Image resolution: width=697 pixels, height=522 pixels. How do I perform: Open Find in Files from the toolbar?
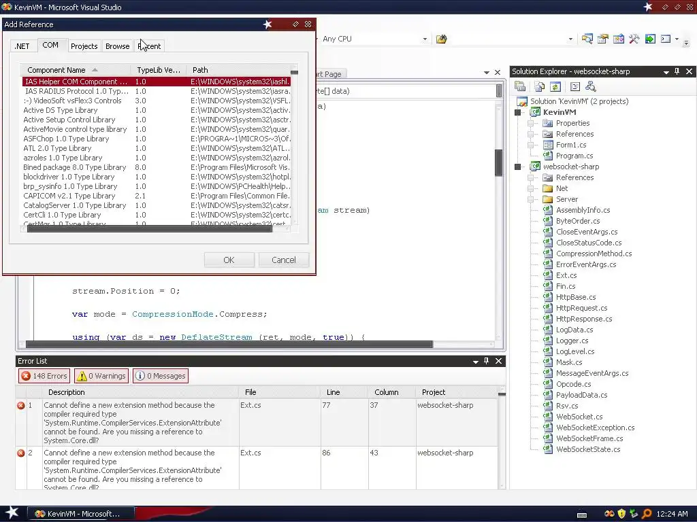point(441,39)
